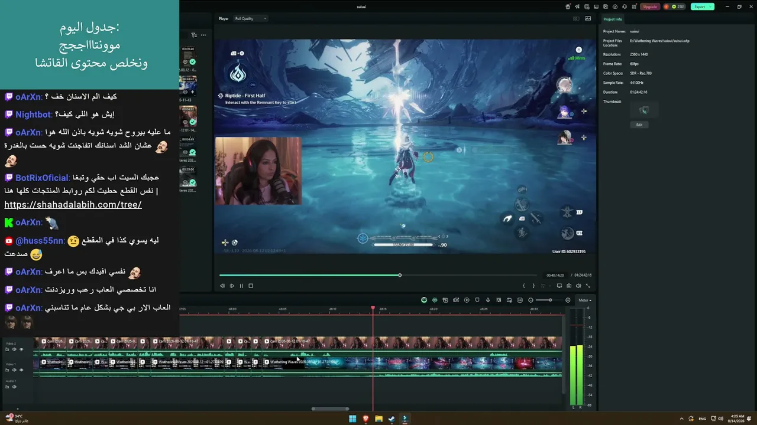This screenshot has height=425, width=757.
Task: Open Steam from the taskbar
Action: [x=392, y=419]
